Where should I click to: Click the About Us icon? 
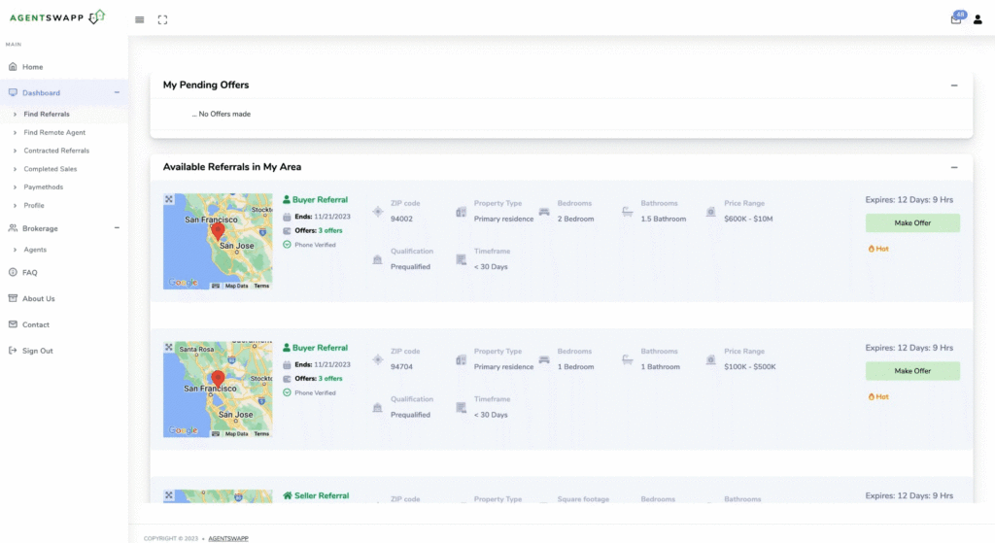click(13, 298)
